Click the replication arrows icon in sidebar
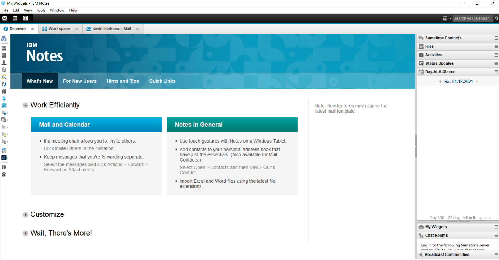This screenshot has width=499, height=260. (x=4, y=84)
